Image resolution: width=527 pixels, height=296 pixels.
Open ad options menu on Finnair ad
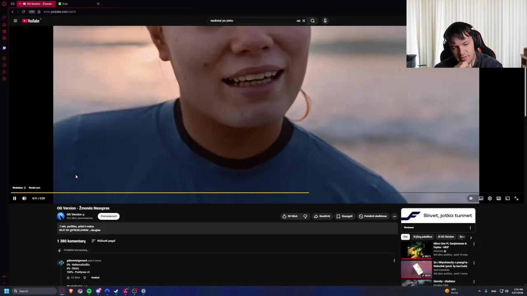pyautogui.click(x=470, y=228)
